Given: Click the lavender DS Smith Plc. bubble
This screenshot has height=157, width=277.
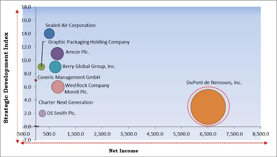Looking at the screenshot, I should coord(42,113).
